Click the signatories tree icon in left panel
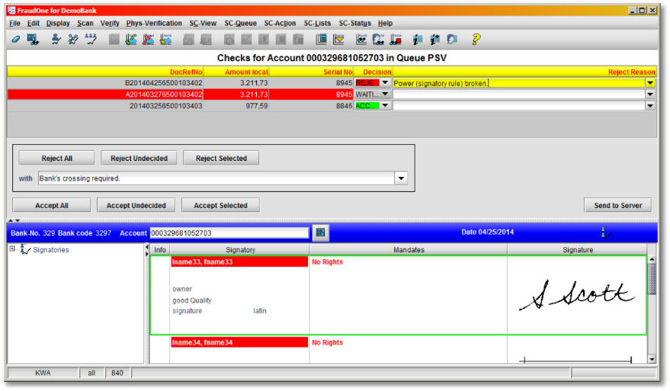This screenshot has width=670, height=391. tap(25, 249)
